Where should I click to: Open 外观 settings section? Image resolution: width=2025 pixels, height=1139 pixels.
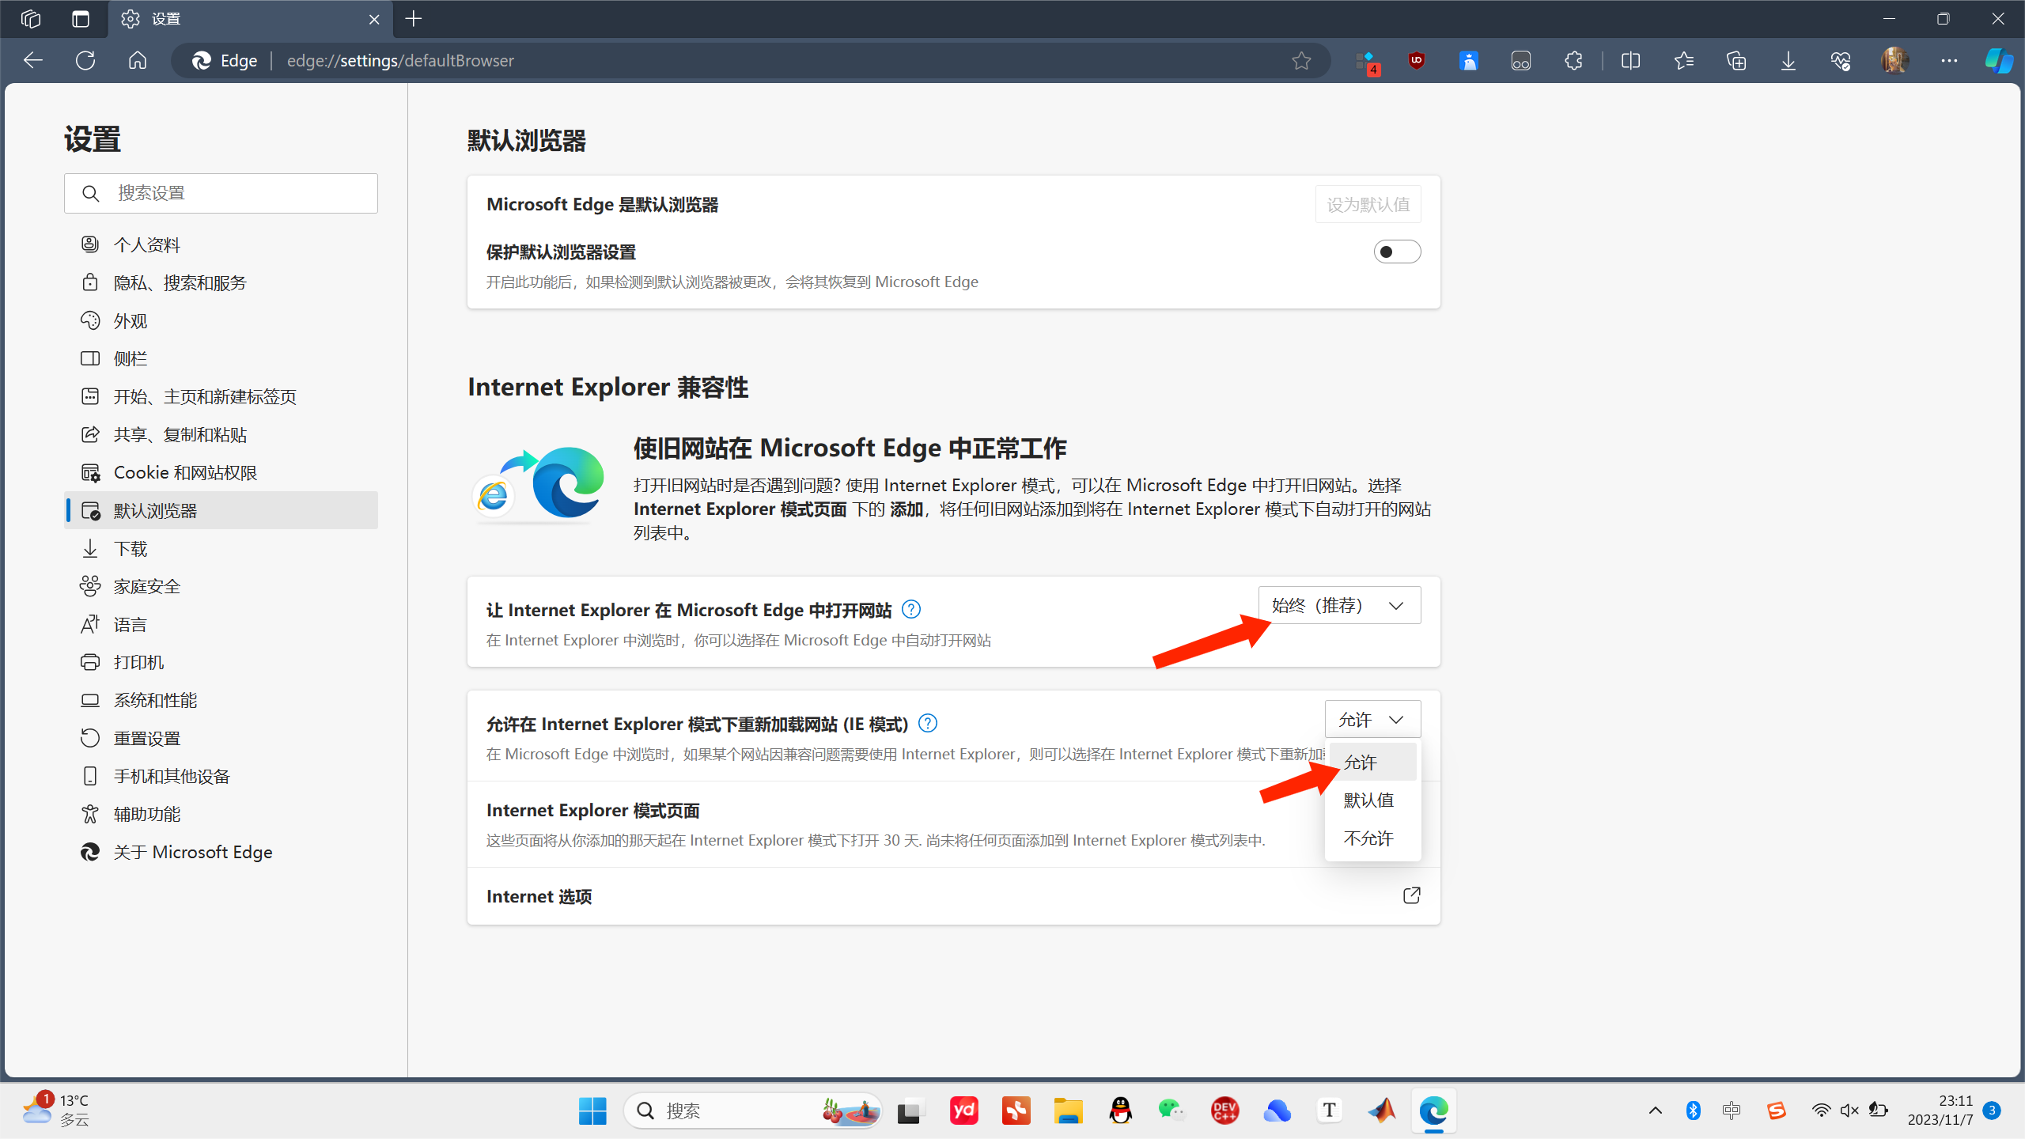221,320
